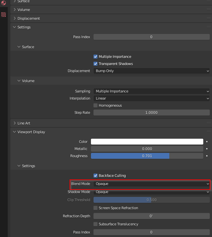This screenshot has width=212, height=237.
Task: Enable Subsurface Translucency
Action: pos(95,224)
